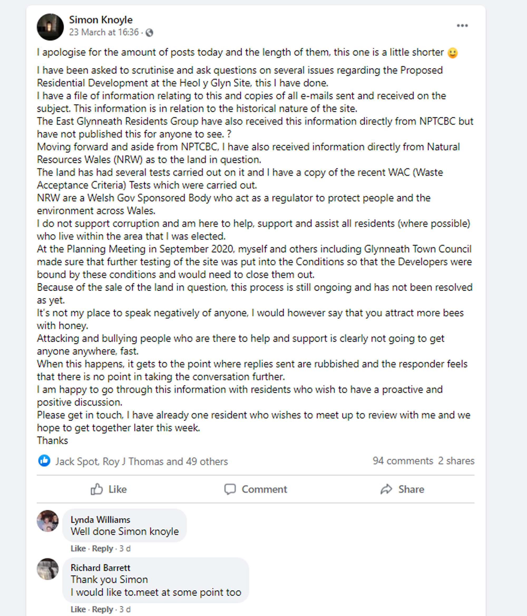Like Lynda Williams' comment

(x=78, y=548)
